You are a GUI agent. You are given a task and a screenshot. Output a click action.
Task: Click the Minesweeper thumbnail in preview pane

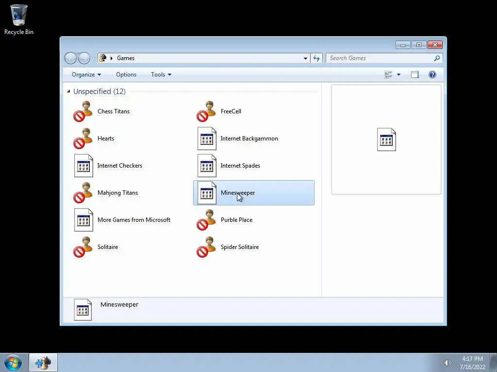(x=386, y=139)
